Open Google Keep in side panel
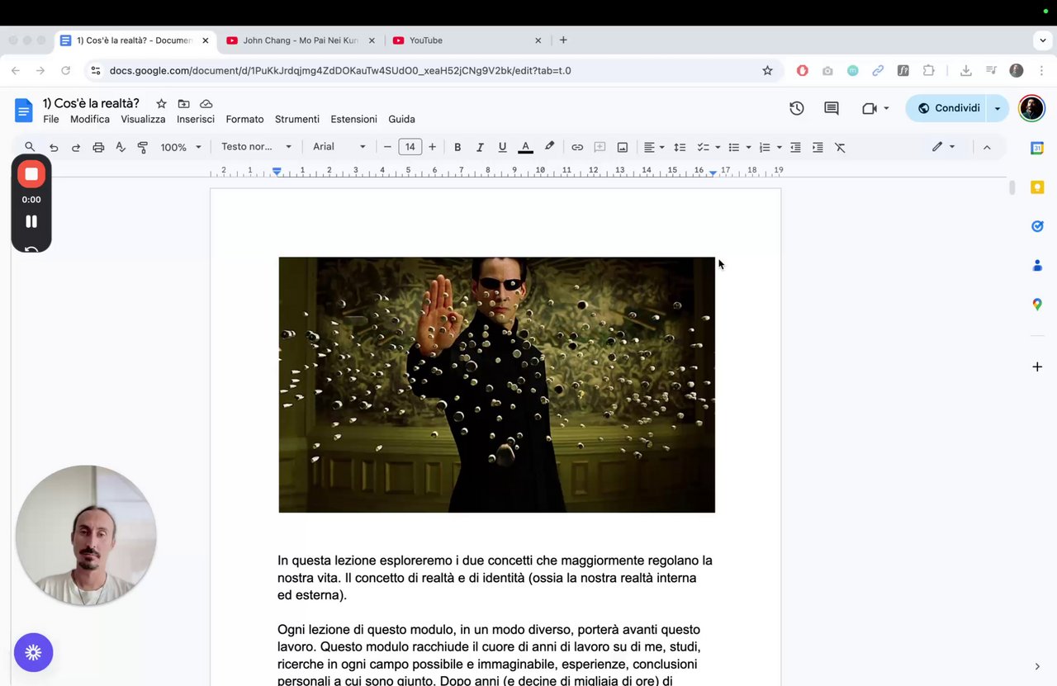Image resolution: width=1057 pixels, height=686 pixels. 1037,187
